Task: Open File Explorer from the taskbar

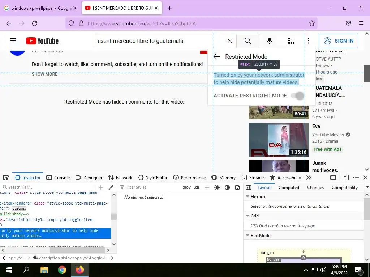Action: click(44, 270)
